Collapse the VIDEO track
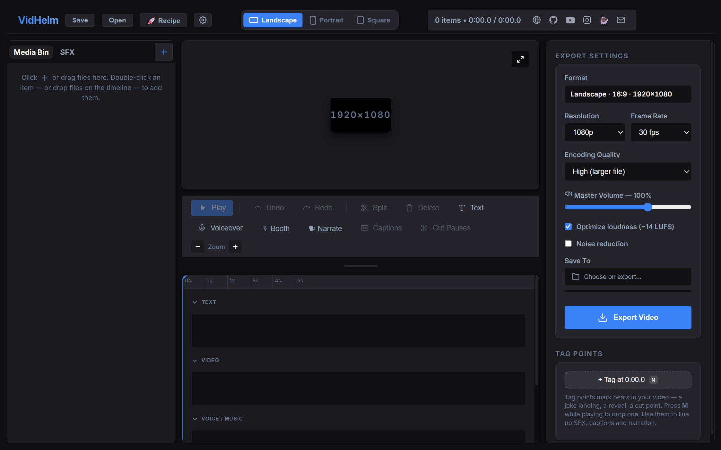The image size is (721, 450). click(x=195, y=361)
